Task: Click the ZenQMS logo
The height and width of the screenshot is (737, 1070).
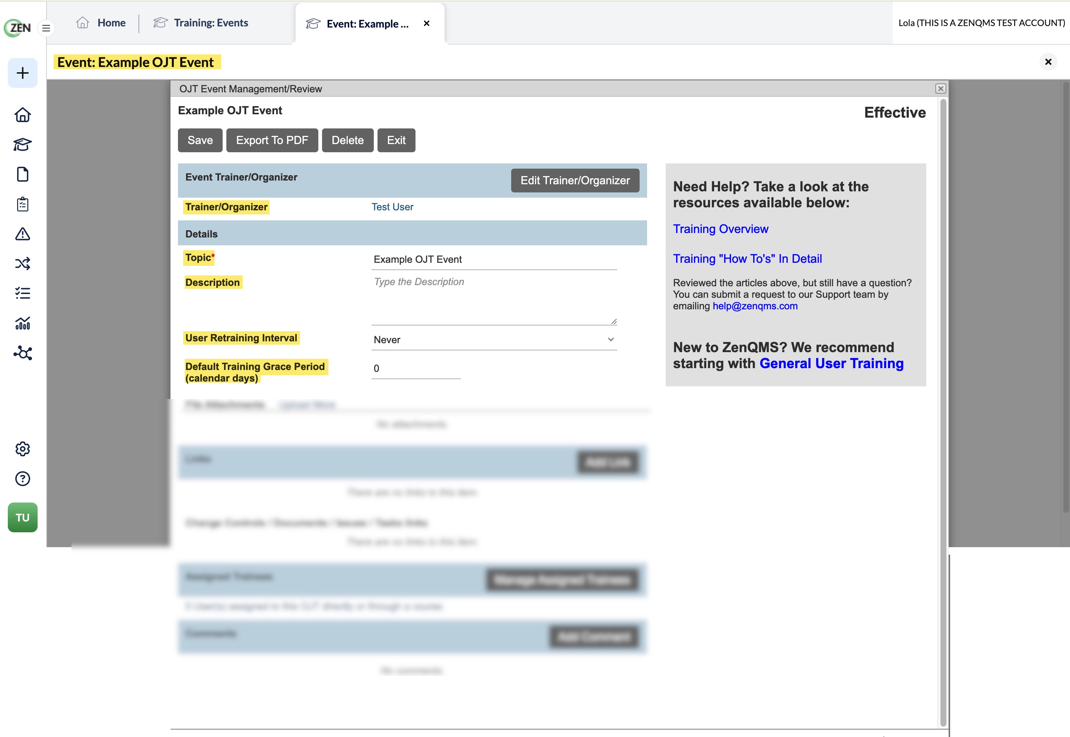Action: pos(17,28)
